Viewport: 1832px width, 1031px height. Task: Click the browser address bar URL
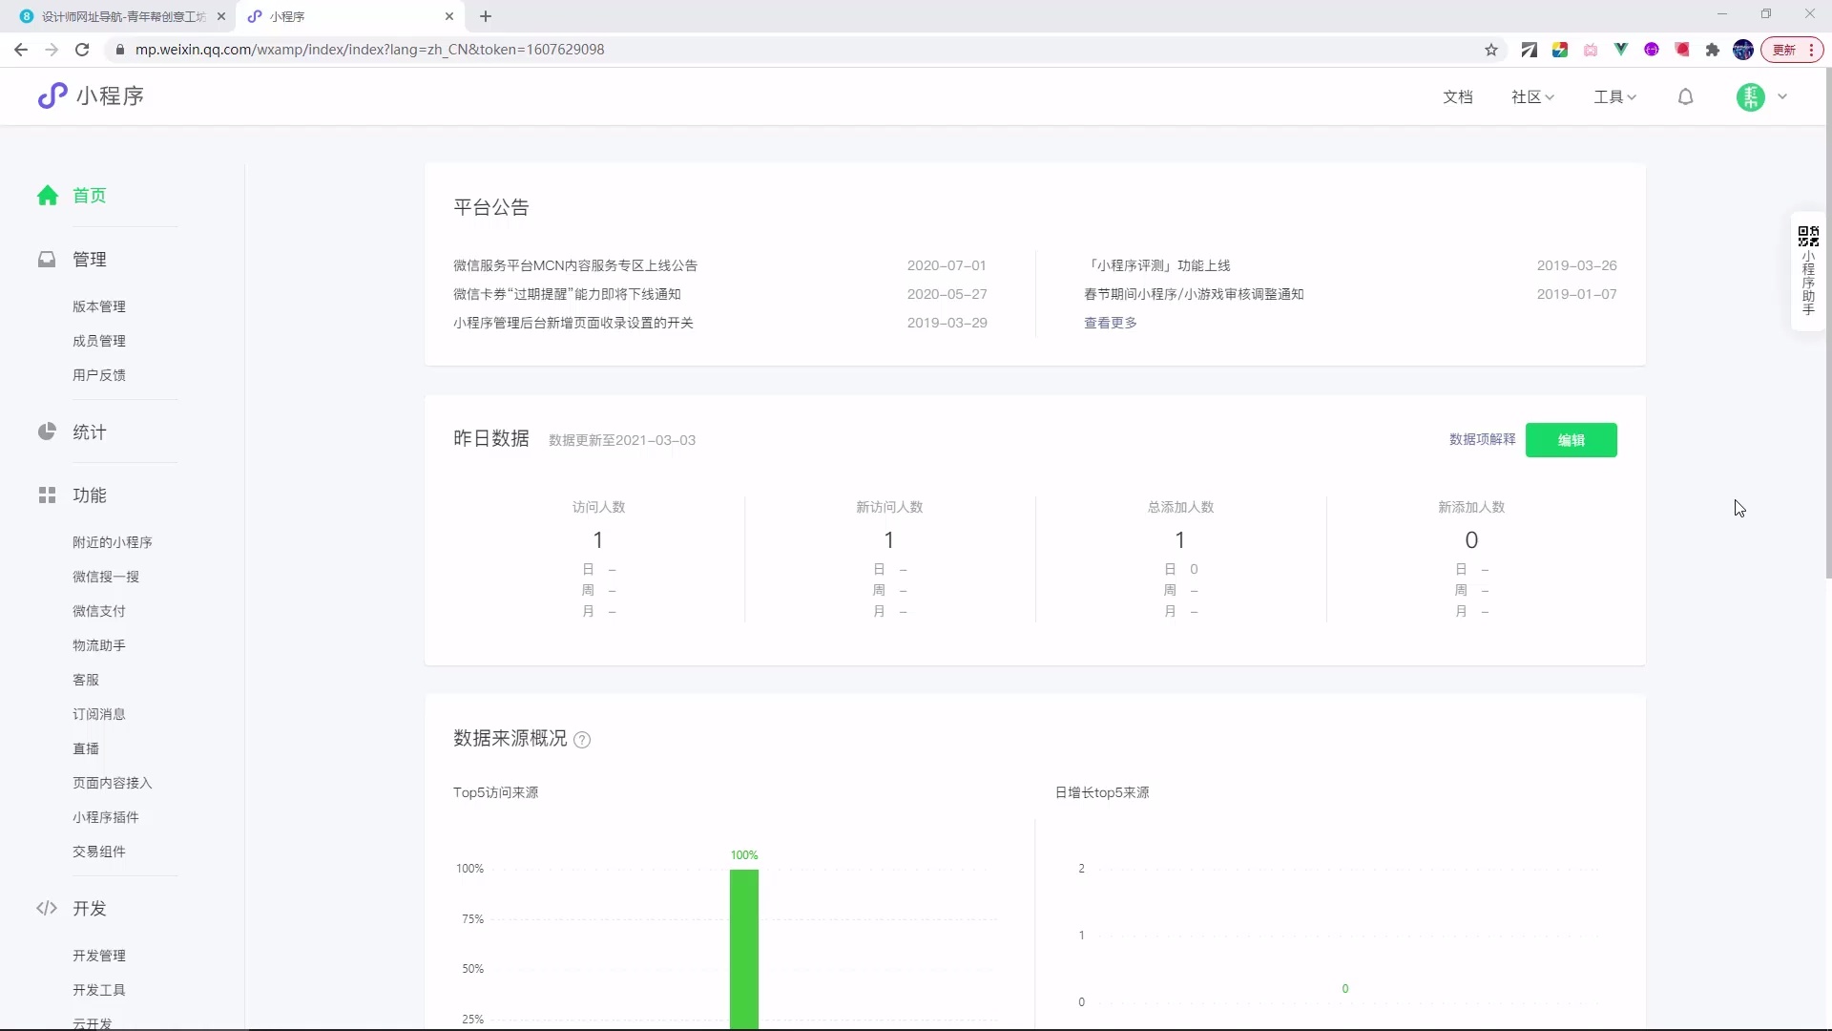pos(369,50)
